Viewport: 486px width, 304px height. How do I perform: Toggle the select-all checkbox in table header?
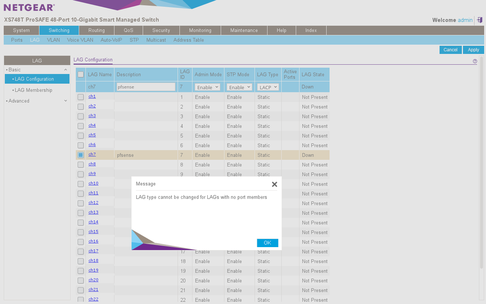(x=81, y=74)
